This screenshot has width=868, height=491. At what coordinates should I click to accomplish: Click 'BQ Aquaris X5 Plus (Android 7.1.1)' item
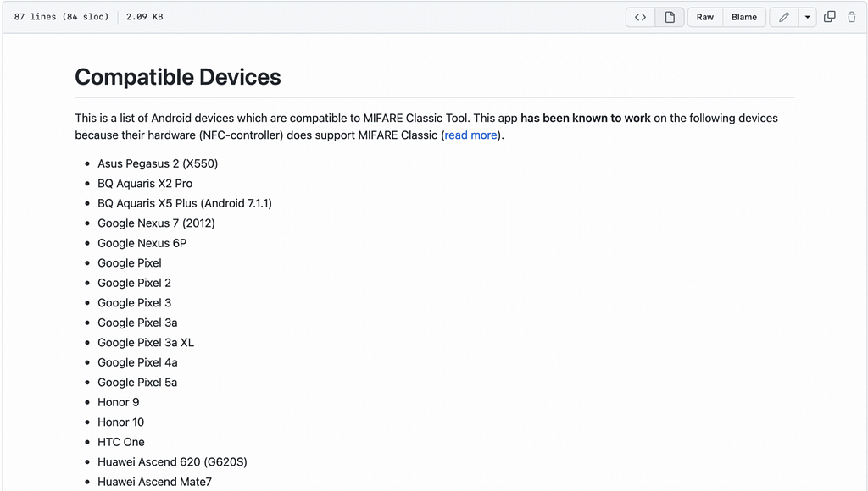pos(185,203)
